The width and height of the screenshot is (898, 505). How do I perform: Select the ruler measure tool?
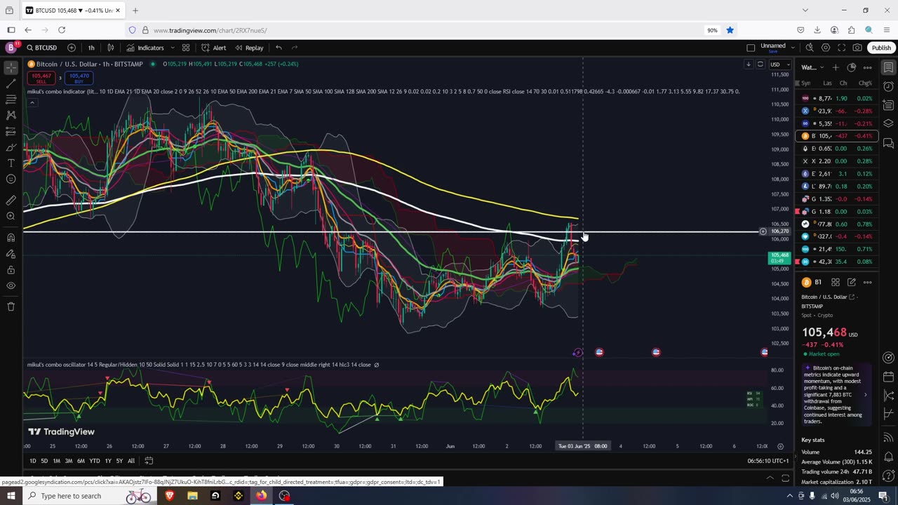(11, 200)
